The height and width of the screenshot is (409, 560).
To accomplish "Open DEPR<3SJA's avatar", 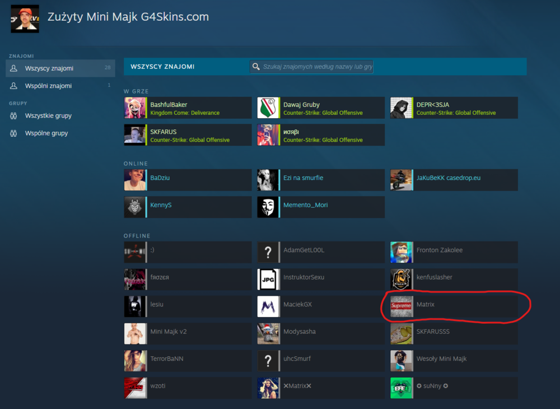I will (x=401, y=108).
